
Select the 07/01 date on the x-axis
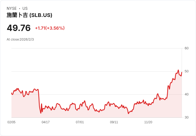click(x=80, y=122)
